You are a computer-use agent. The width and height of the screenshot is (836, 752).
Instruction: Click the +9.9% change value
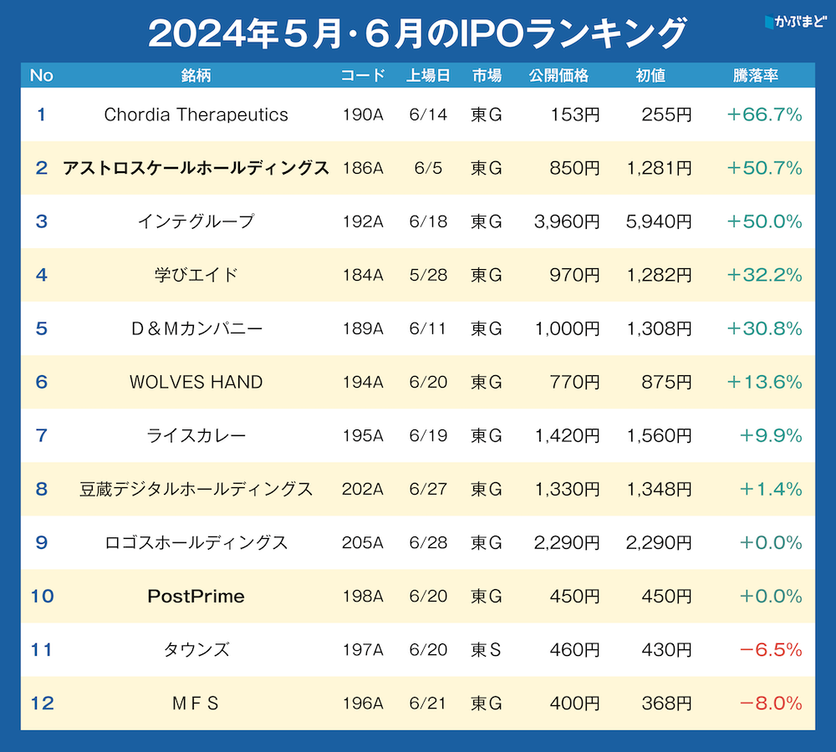[x=771, y=435]
